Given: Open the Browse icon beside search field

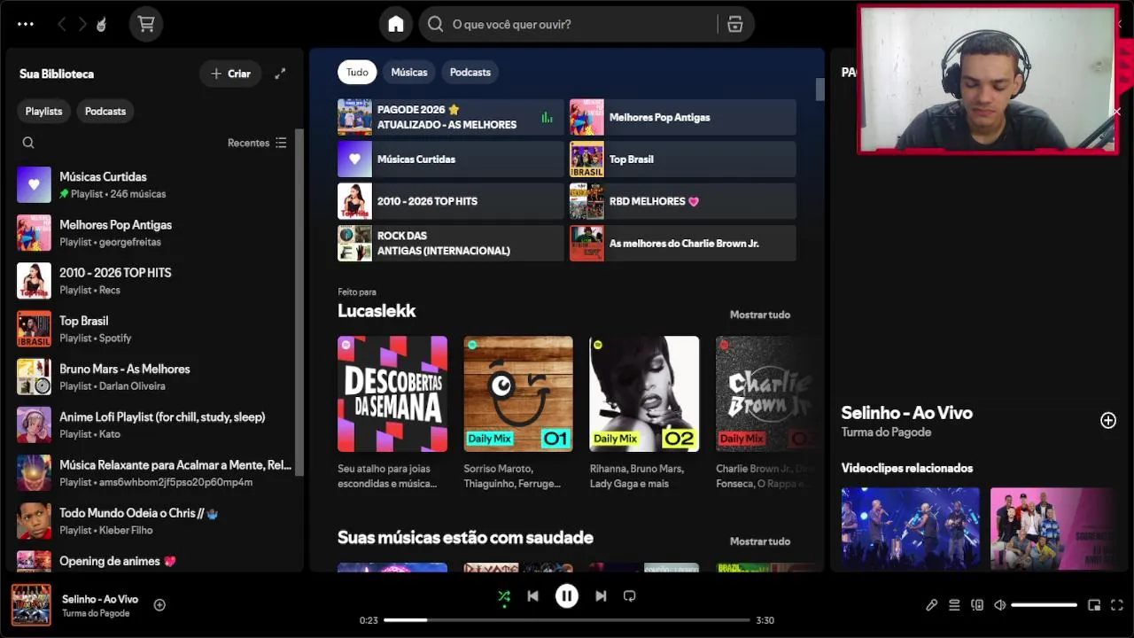Looking at the screenshot, I should point(735,24).
